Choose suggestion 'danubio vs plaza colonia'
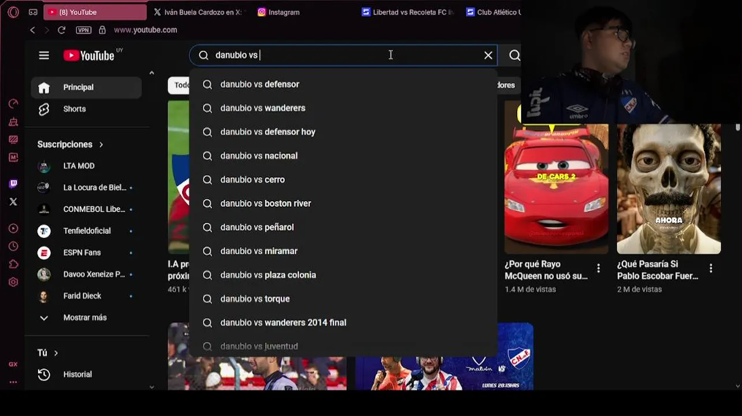 pyautogui.click(x=343, y=275)
